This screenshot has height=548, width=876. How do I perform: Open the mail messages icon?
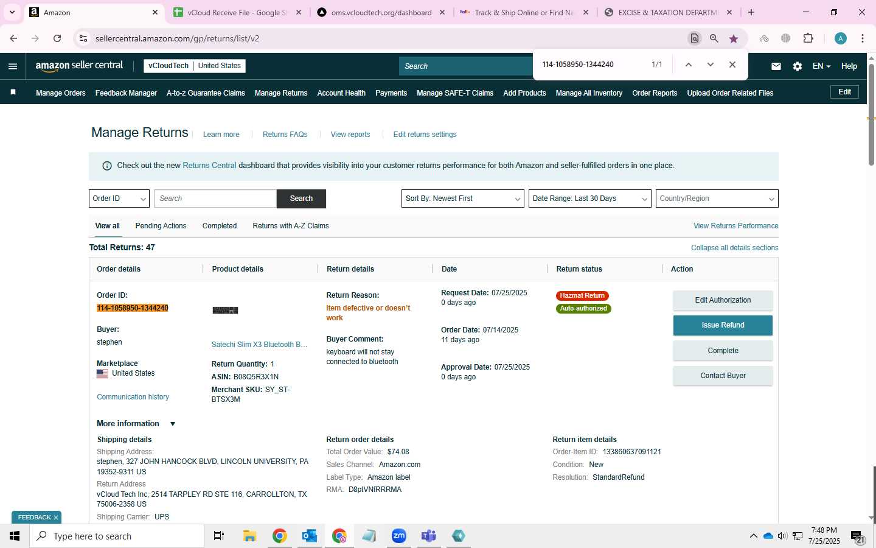776,66
